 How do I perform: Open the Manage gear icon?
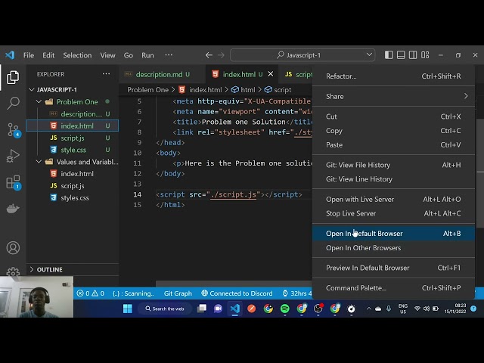[x=13, y=271]
